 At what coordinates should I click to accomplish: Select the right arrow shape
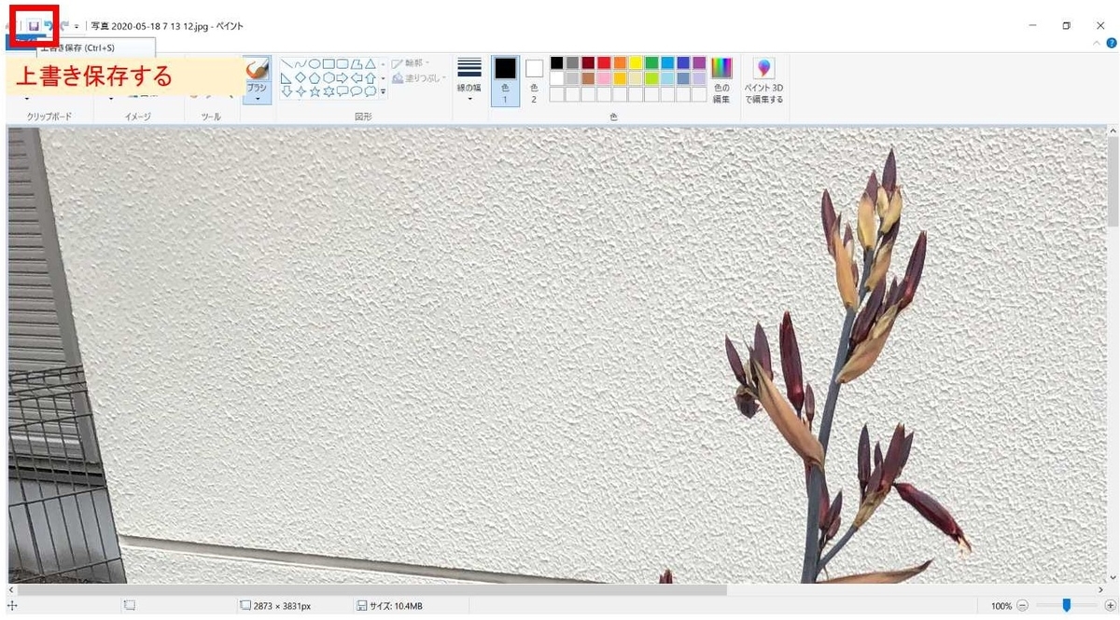[343, 77]
